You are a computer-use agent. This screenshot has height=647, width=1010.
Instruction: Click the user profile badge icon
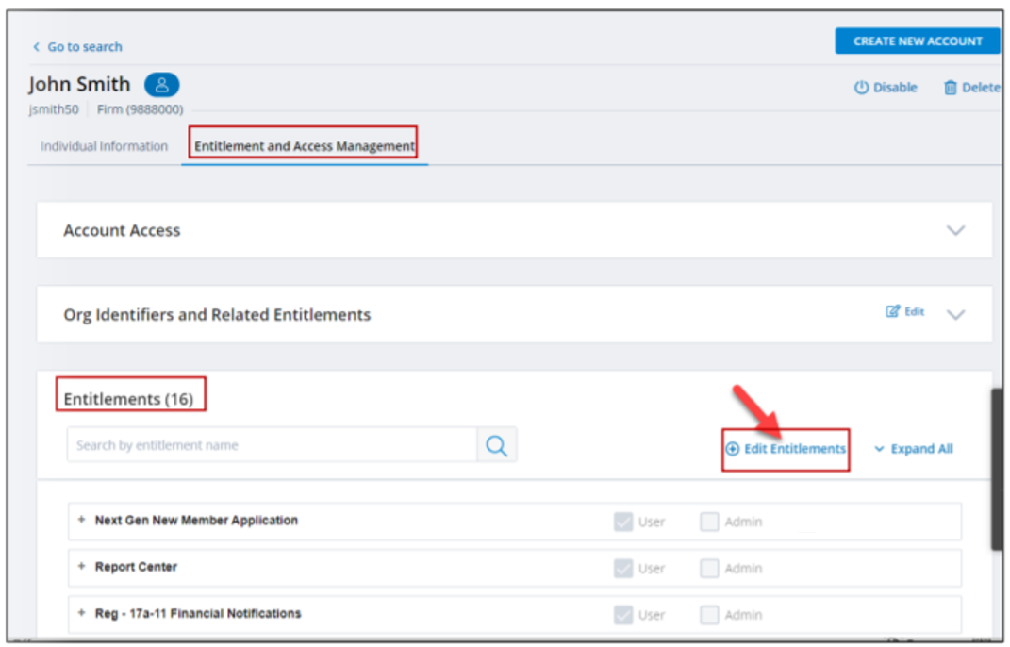click(161, 85)
